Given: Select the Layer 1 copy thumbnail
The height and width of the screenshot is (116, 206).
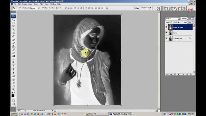Looking at the screenshot, I should [x=170, y=27].
